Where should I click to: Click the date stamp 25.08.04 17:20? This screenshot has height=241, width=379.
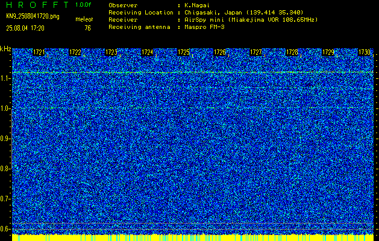click(25, 28)
